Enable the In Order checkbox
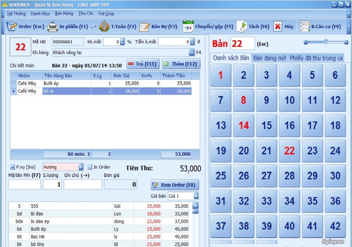The height and width of the screenshot is (247, 352). coord(90,167)
